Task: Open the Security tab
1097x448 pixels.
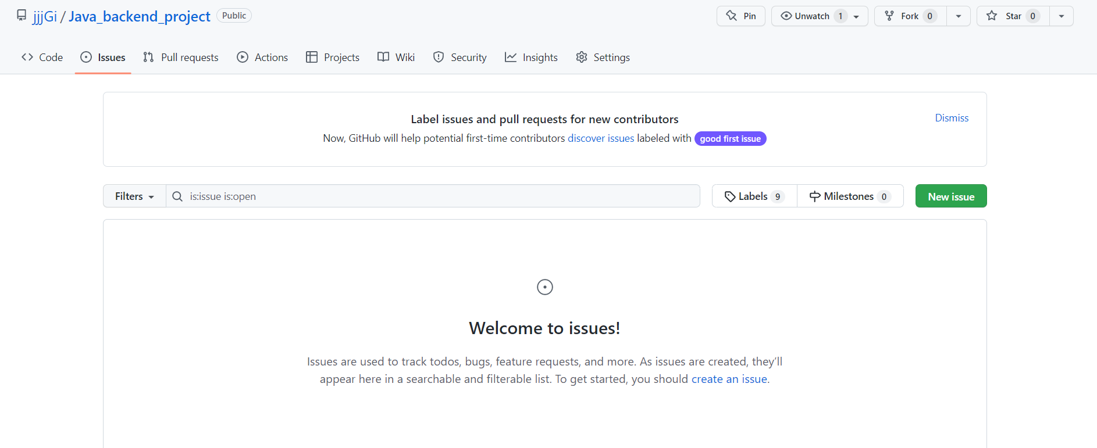Action: [460, 57]
